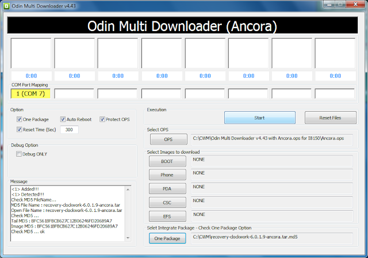The height and width of the screenshot is (258, 368).
Task: Click the Odin app icon in title bar
Action: tap(6, 6)
